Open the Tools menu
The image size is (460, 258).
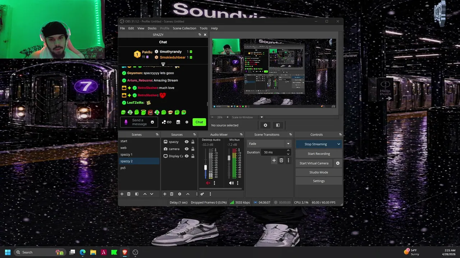(x=203, y=28)
